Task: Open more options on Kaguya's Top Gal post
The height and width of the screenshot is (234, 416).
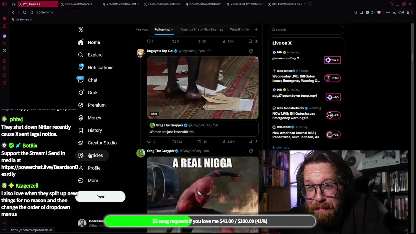Action: click(256, 51)
